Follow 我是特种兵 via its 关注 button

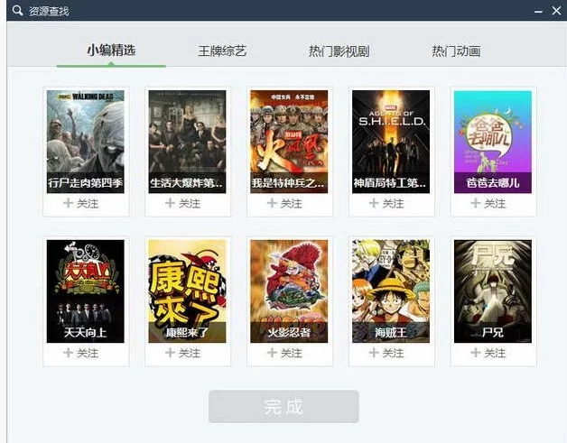(284, 203)
